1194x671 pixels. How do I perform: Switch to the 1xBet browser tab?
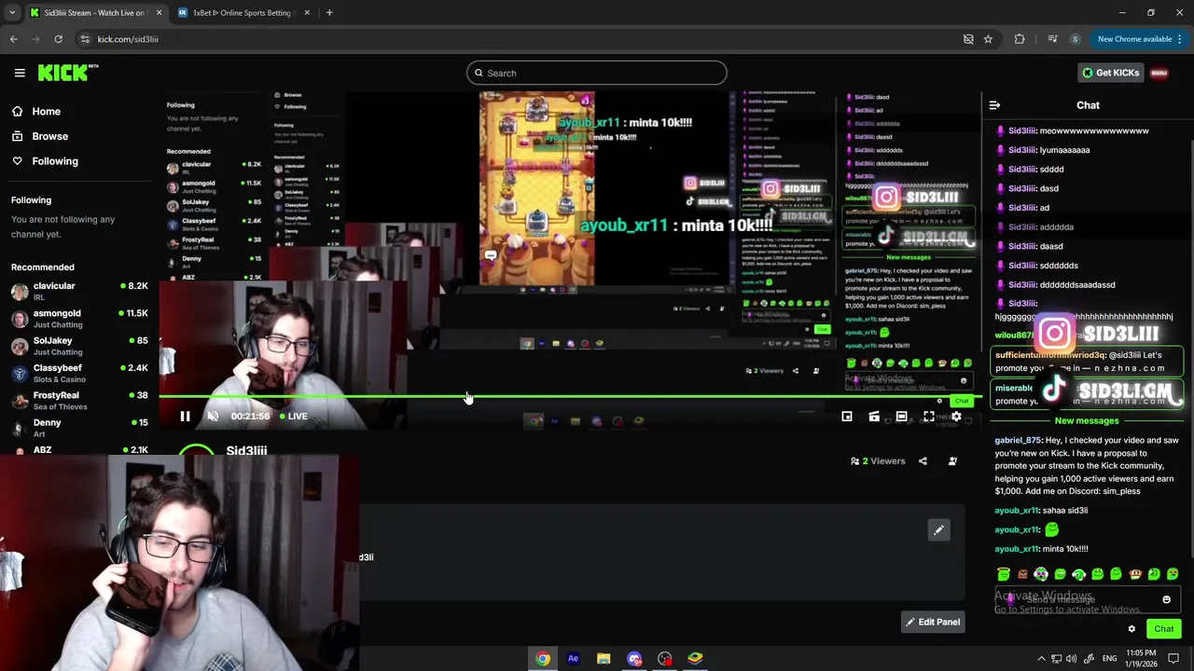[243, 13]
